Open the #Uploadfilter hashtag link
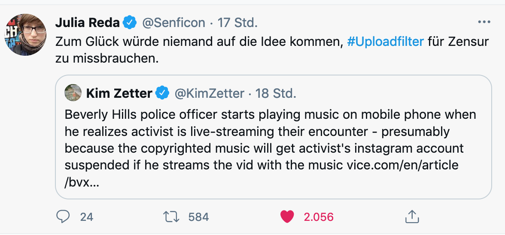The height and width of the screenshot is (235, 505). [385, 42]
